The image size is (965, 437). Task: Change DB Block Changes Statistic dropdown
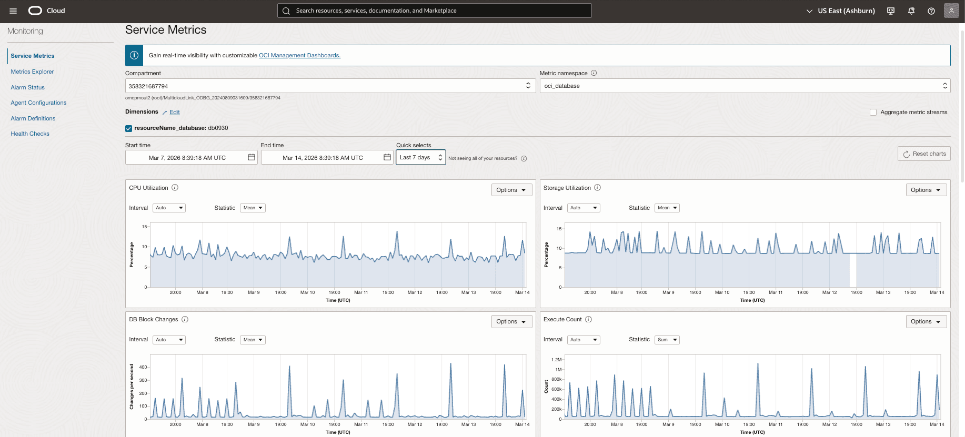253,340
